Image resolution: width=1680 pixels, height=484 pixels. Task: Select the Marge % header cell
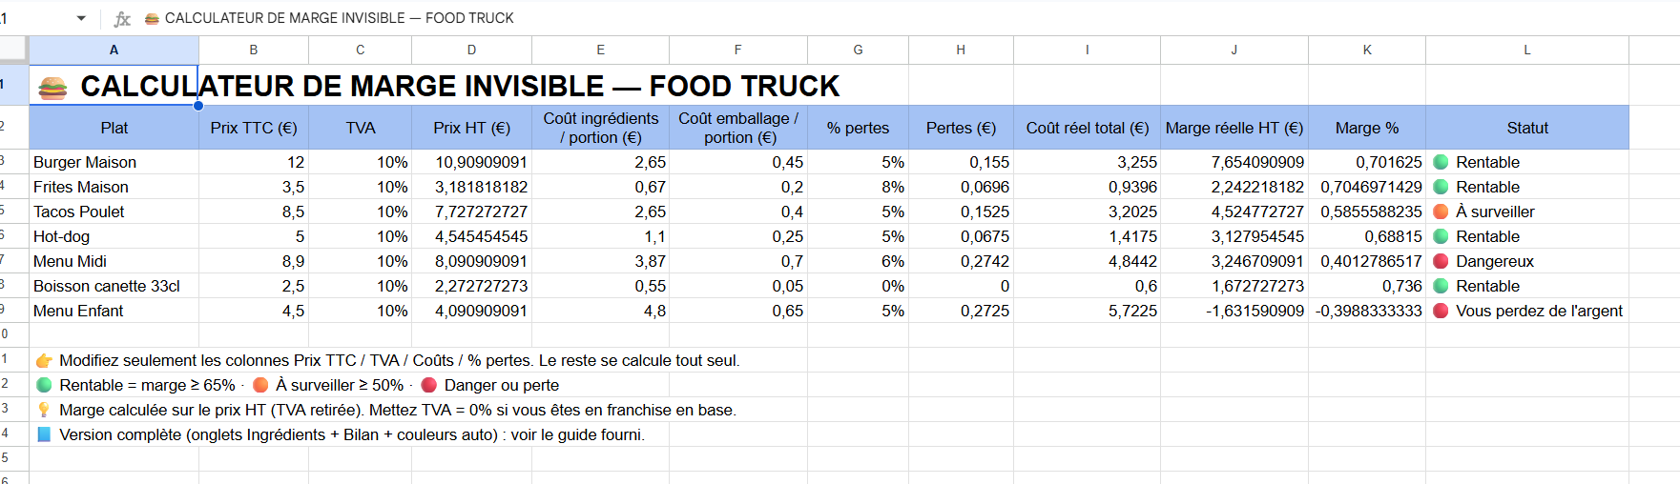(x=1367, y=128)
